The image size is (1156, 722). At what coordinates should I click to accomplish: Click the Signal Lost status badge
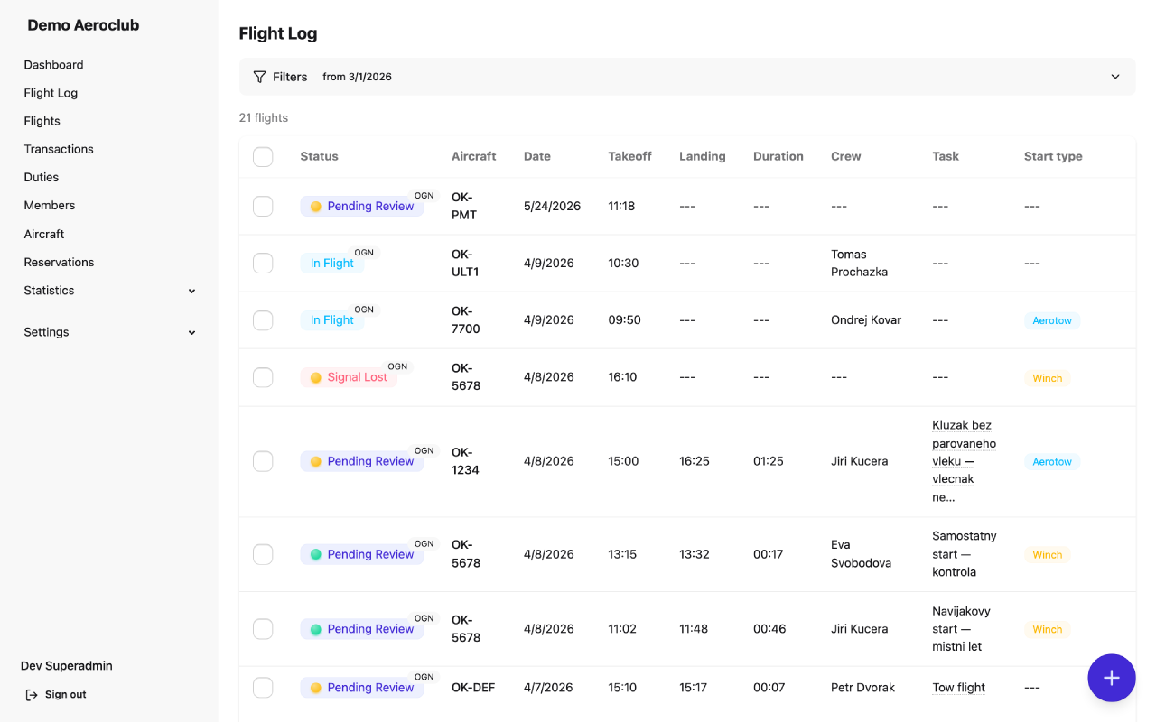[x=348, y=377]
